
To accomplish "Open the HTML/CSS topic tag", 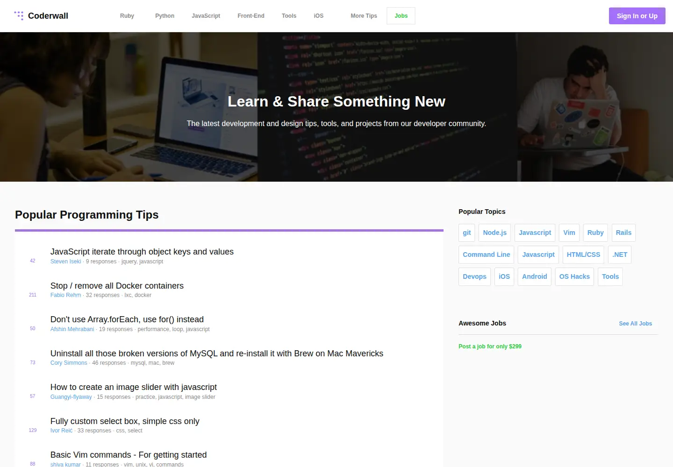I will tap(583, 255).
